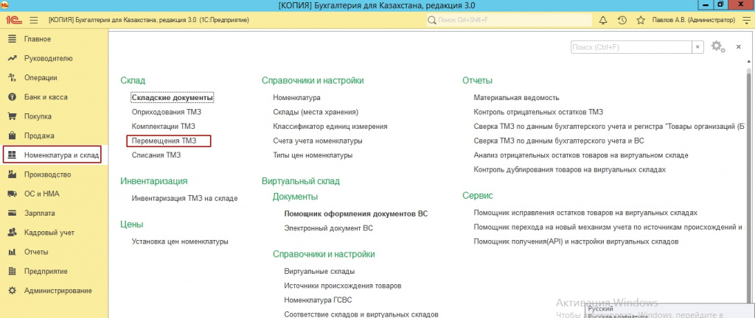Open Помощник исправления остатков товаров
This screenshot has height=318, width=755.
[x=585, y=212]
